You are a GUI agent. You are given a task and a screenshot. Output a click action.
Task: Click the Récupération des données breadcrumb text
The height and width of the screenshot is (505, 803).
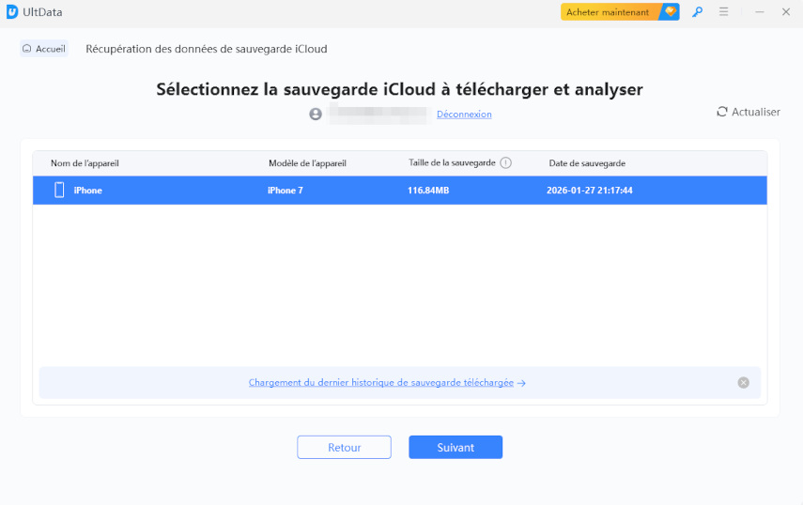207,49
